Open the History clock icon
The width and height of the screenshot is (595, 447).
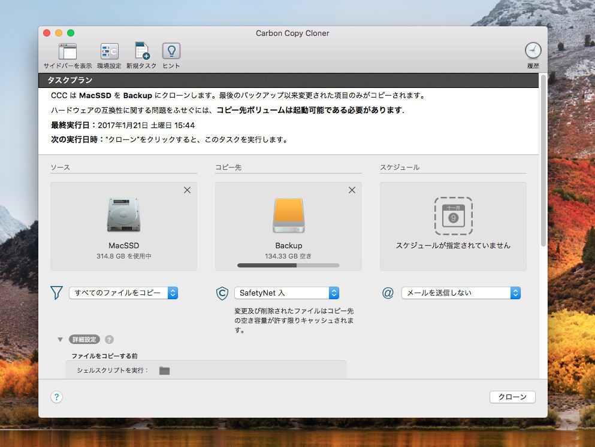tap(533, 50)
